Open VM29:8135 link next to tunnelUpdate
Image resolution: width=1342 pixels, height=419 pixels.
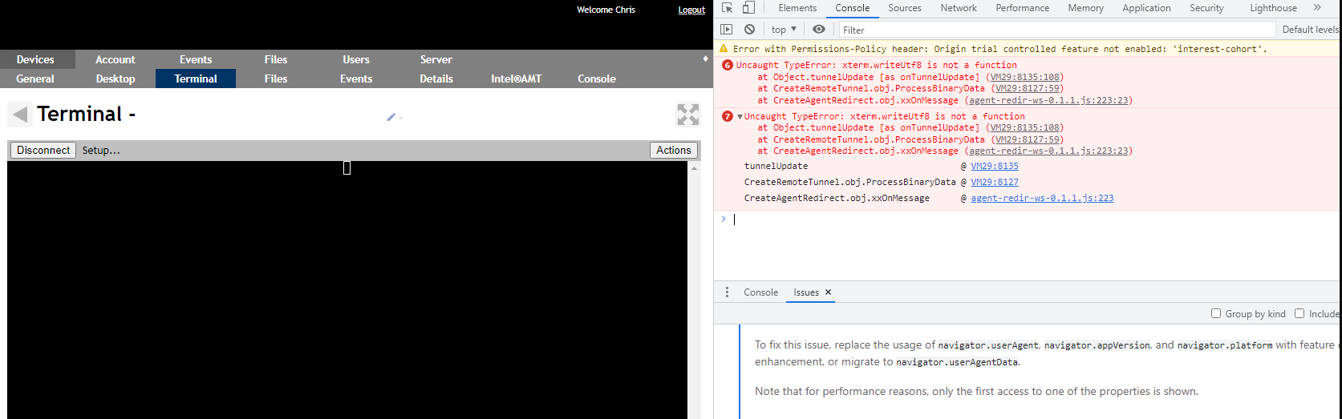(995, 166)
